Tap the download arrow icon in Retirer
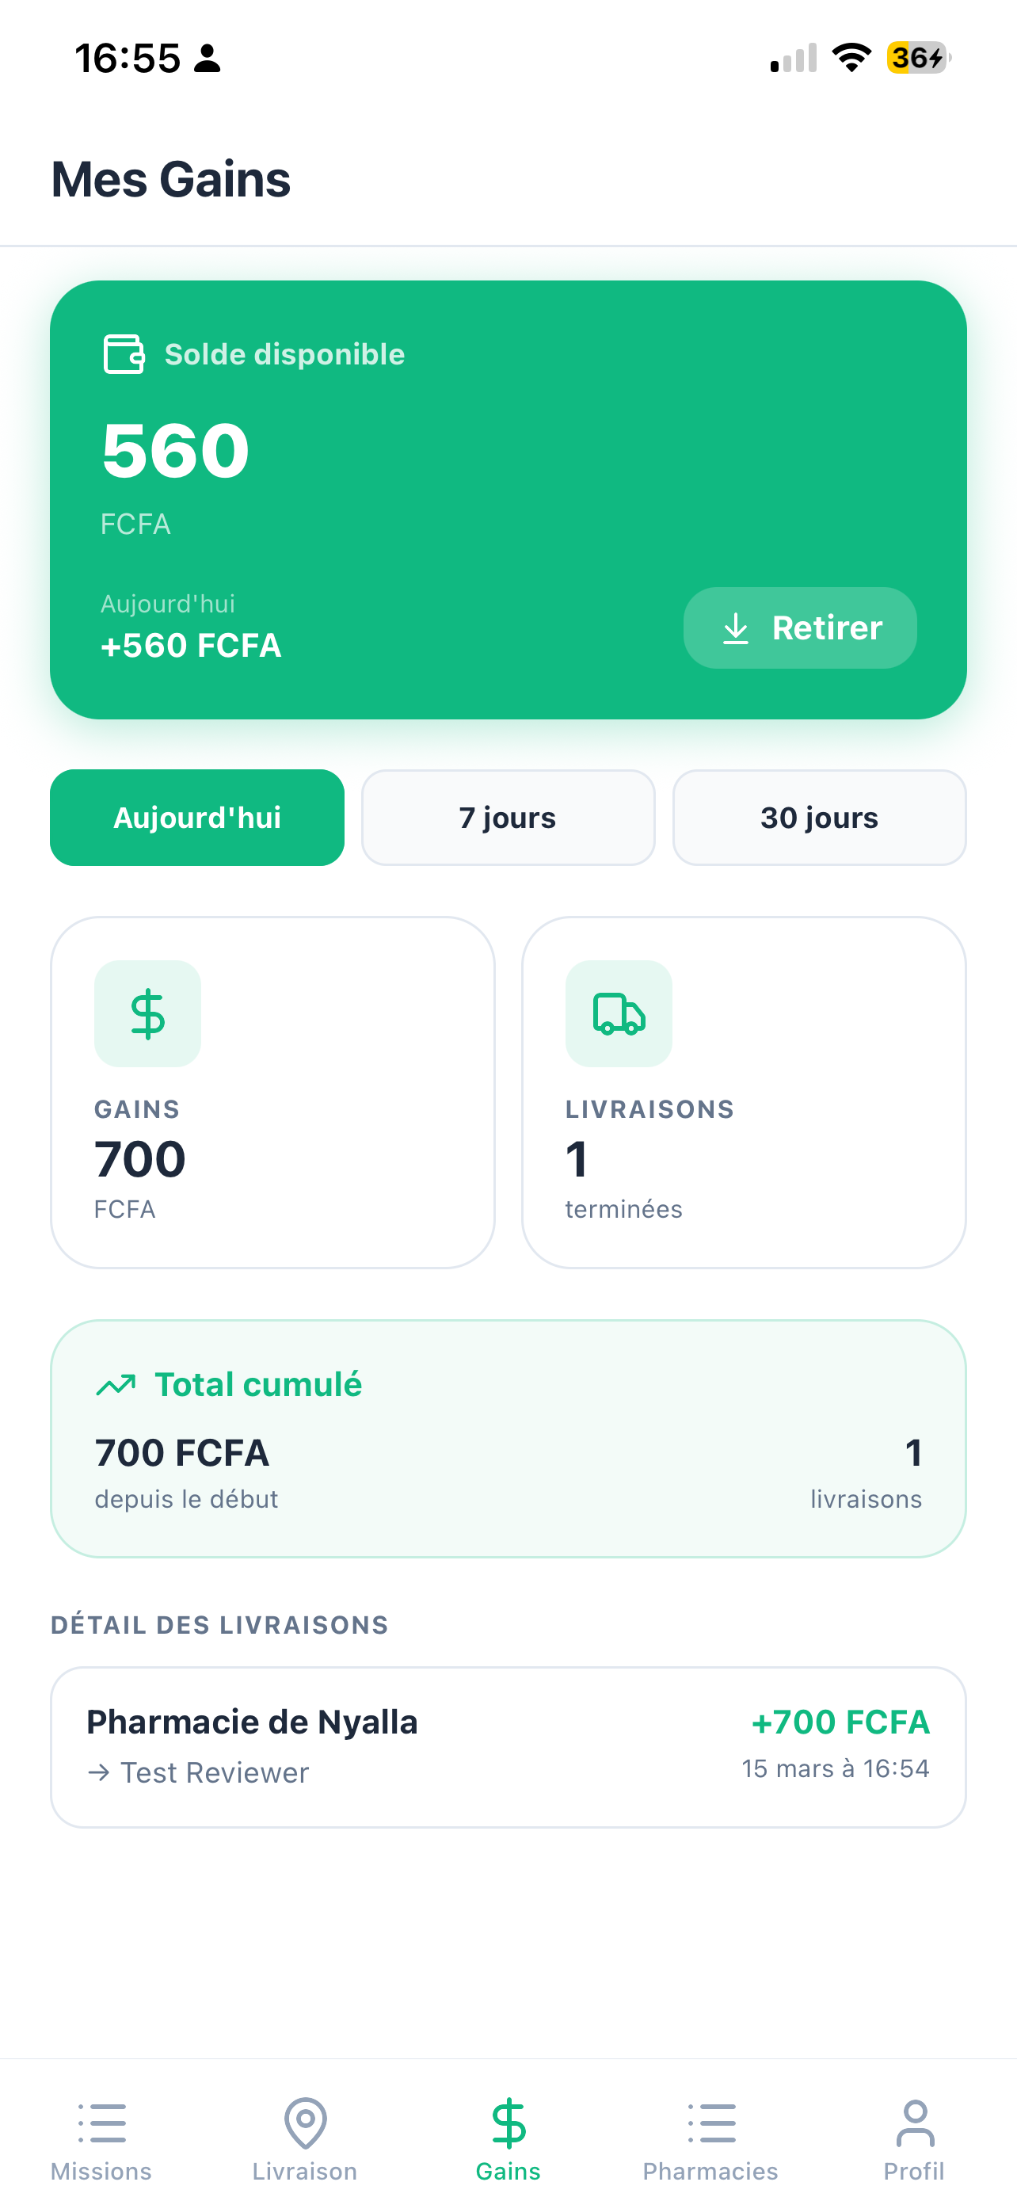The width and height of the screenshot is (1017, 2201). tap(735, 628)
